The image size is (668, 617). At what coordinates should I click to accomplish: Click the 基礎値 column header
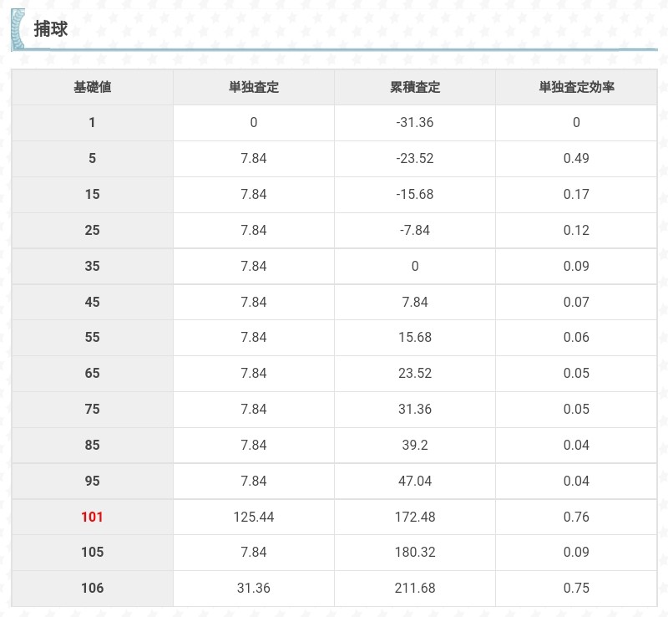(x=92, y=87)
